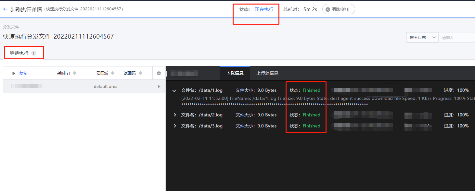Click the badge count on 等待执行
Screen dimensions: 475x191
coord(34,53)
